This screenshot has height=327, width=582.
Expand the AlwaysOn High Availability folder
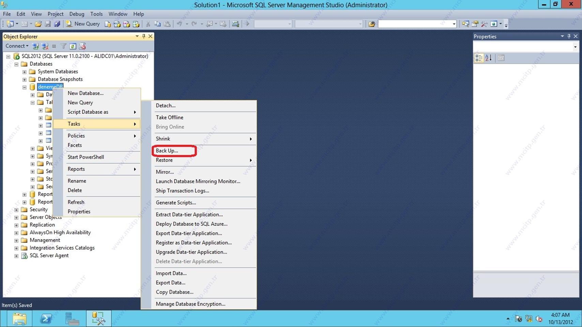(16, 233)
